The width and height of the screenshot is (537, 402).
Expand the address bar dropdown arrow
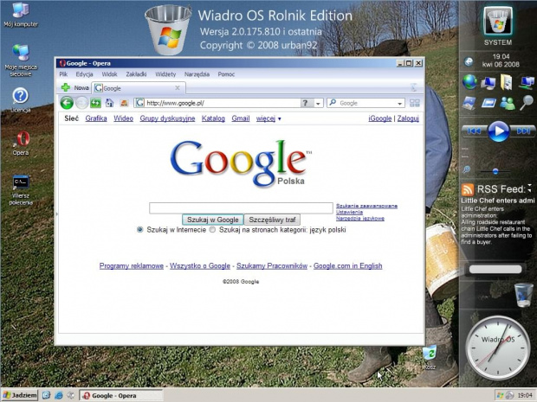(319, 103)
